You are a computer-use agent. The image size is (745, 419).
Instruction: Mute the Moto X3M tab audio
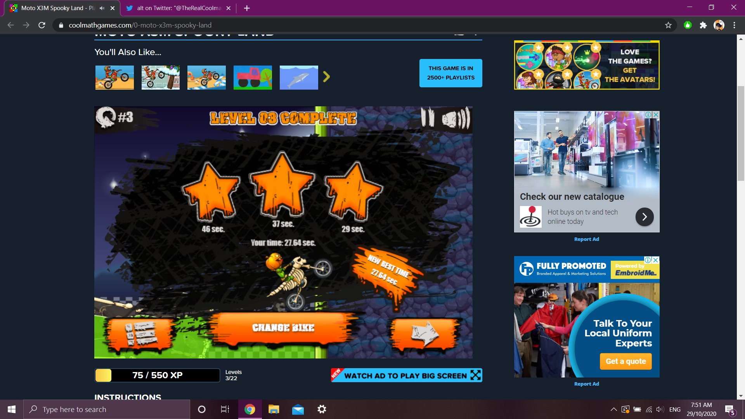pos(102,8)
